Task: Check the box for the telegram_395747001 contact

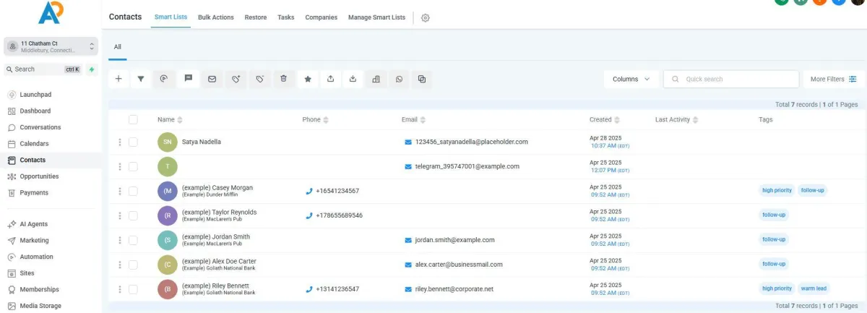Action: [x=133, y=166]
